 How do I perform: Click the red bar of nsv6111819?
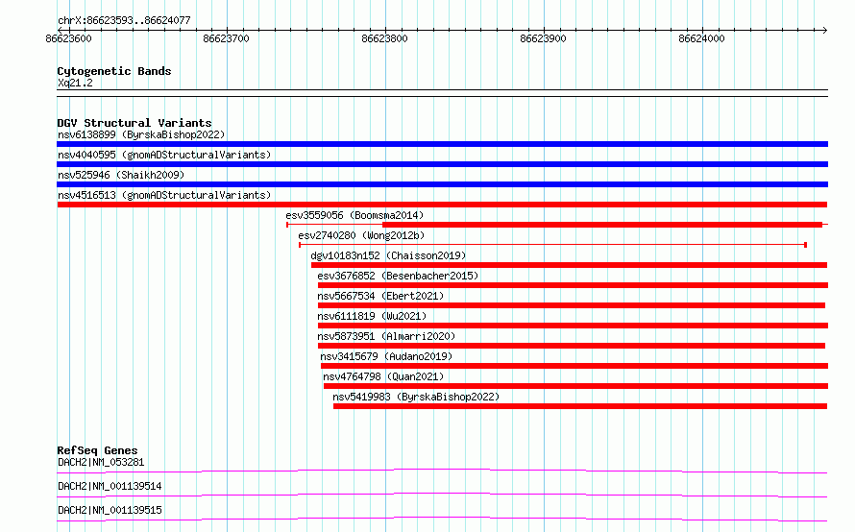574,326
